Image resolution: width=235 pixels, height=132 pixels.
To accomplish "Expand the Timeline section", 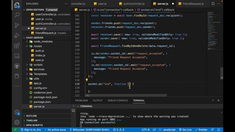I will click(32, 121).
